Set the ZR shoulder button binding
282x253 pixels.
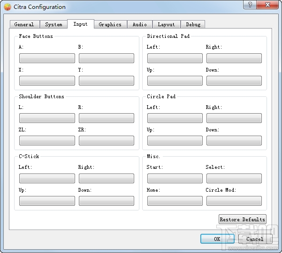pos(107,140)
